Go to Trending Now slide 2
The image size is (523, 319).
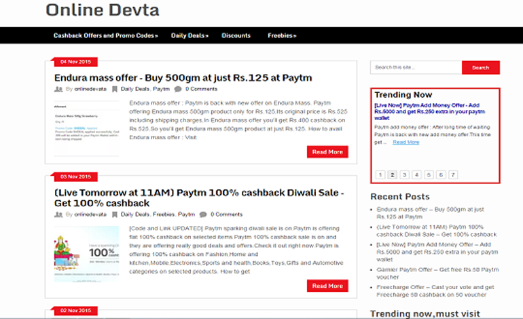(x=393, y=174)
